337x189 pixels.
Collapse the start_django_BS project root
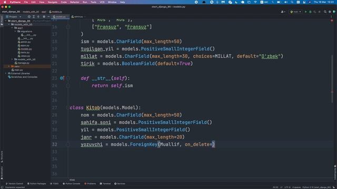point(6,21)
